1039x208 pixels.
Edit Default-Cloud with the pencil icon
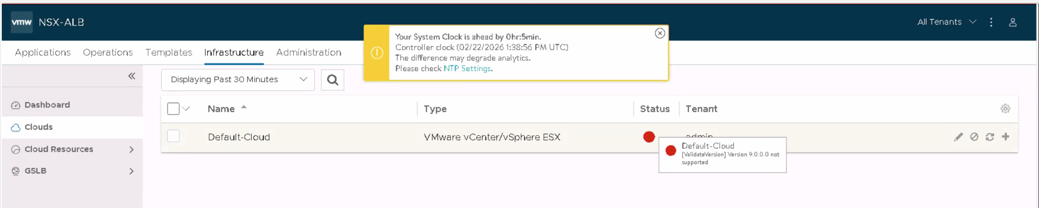click(958, 137)
